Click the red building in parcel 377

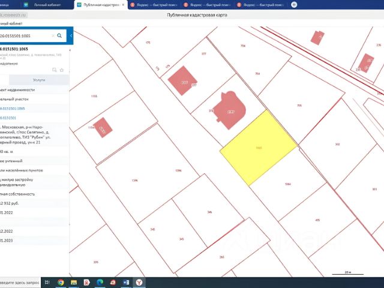coord(182,80)
